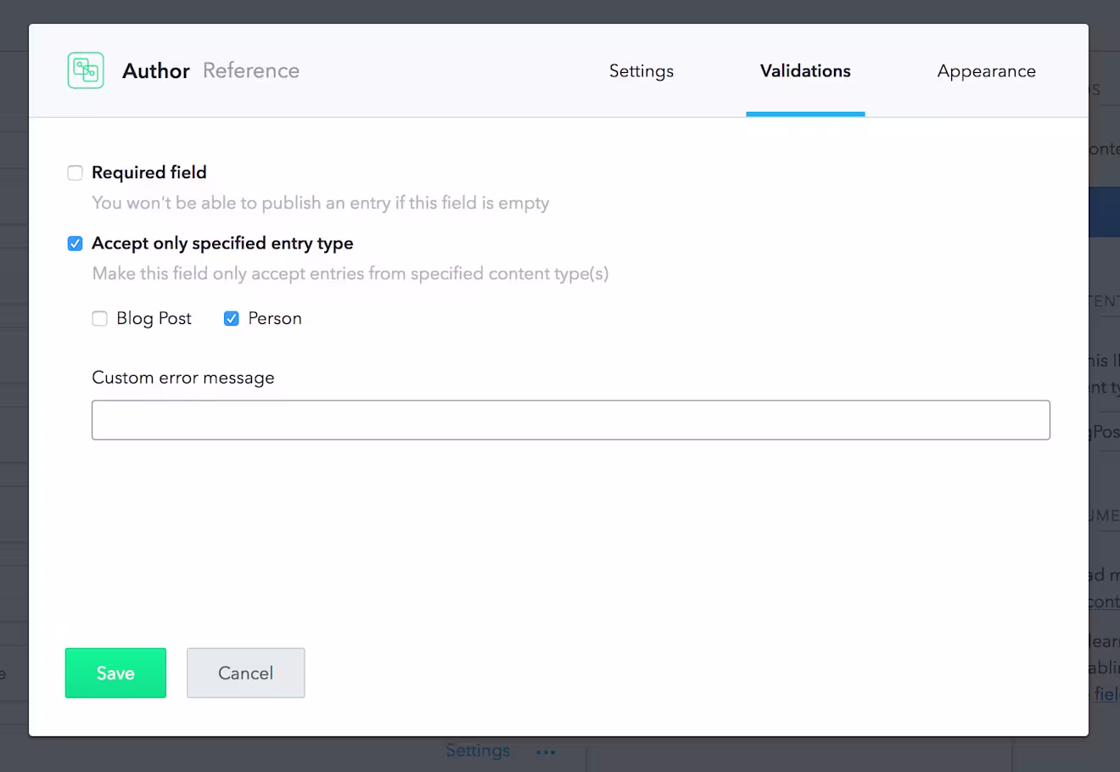Click the Settings link behind the dialog
1120x772 pixels.
[x=478, y=751]
